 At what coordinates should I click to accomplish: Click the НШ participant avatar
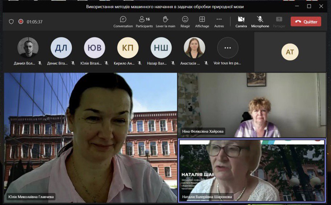click(x=161, y=48)
